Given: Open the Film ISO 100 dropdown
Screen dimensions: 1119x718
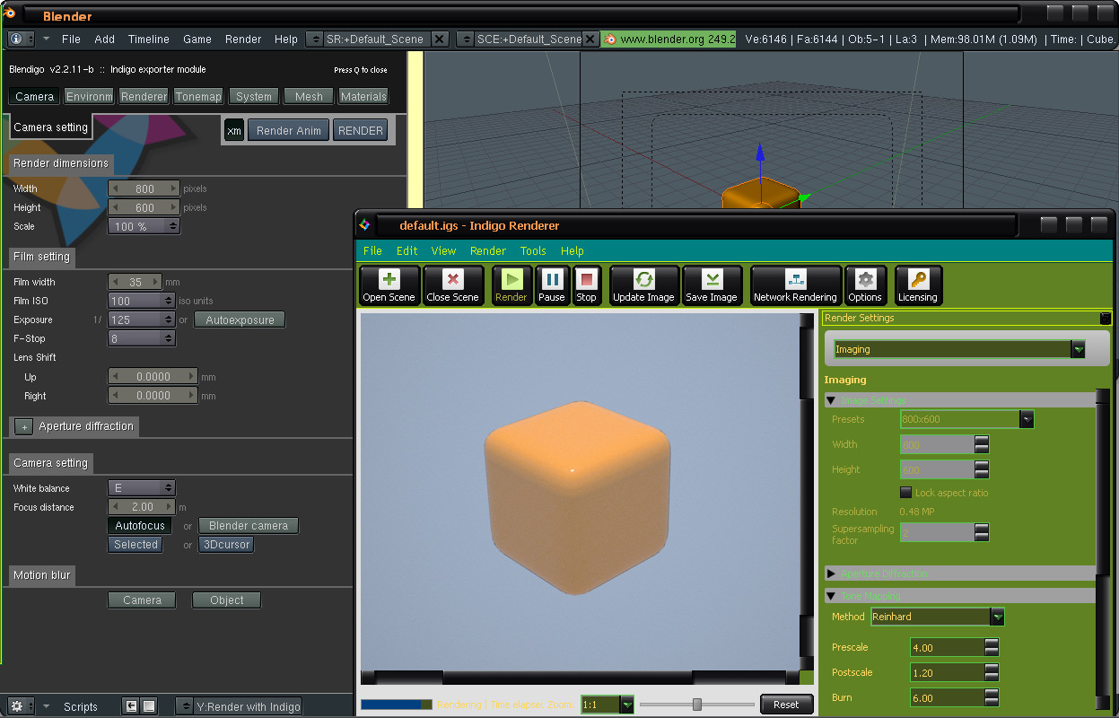Looking at the screenshot, I should coord(142,301).
